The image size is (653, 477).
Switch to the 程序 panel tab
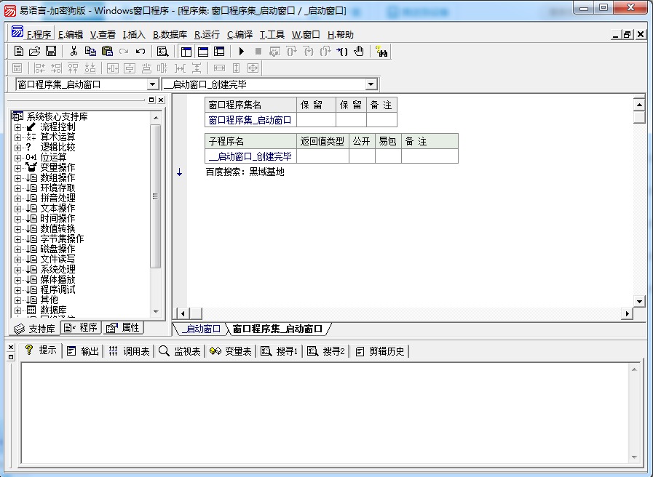coord(81,328)
